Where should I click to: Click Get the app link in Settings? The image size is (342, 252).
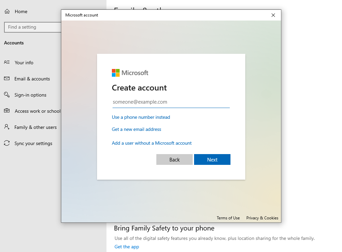pyautogui.click(x=127, y=247)
